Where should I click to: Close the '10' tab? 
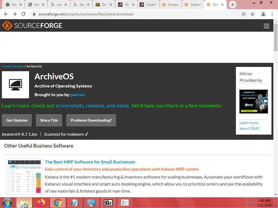tap(133, 5)
